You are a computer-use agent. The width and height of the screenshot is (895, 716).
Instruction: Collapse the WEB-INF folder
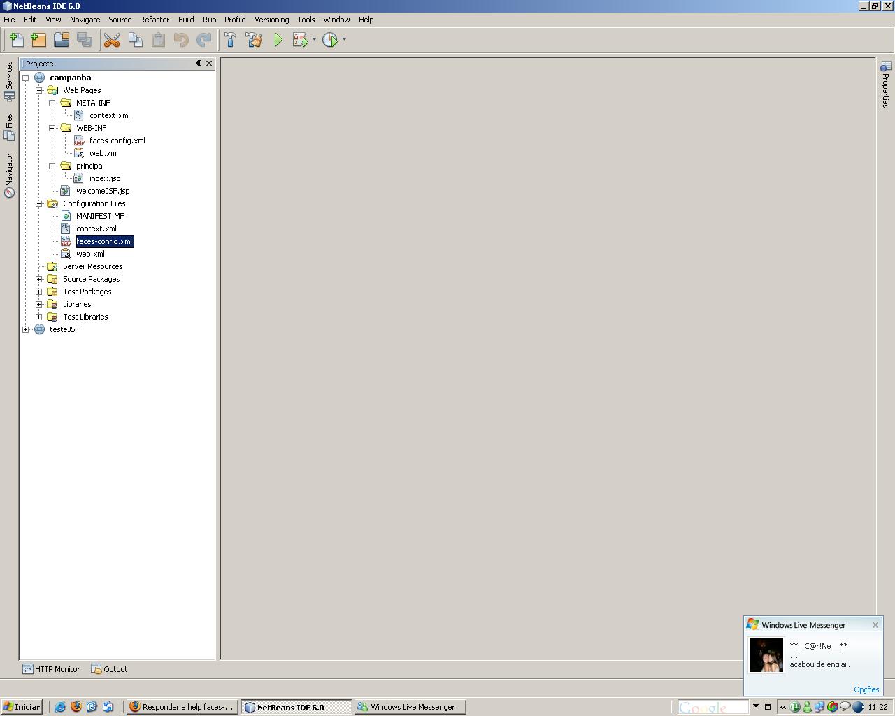(x=52, y=128)
